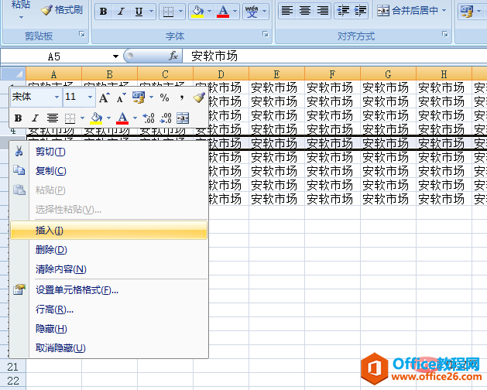Viewport: 487px width, 390px height.
Task: Open the font size 11 dropdown
Action: [90, 97]
